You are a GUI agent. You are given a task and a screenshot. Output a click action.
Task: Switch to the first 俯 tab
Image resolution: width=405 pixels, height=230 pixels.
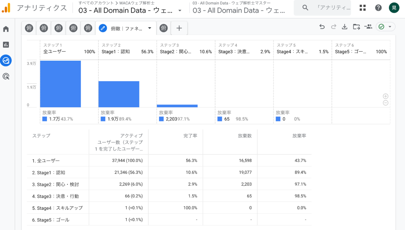[29, 28]
